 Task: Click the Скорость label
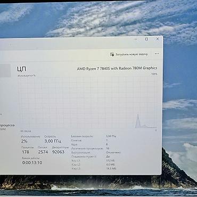[50, 136]
